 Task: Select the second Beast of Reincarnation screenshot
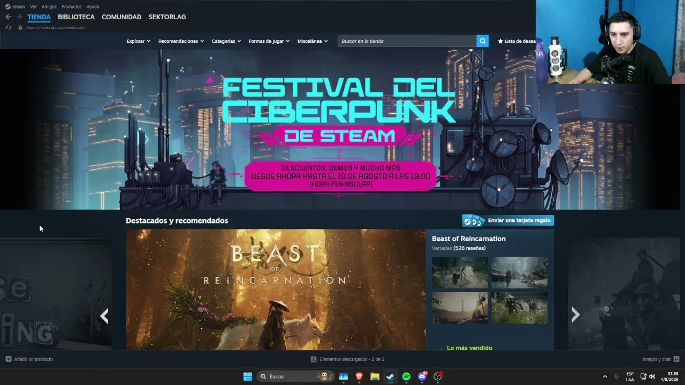(520, 273)
